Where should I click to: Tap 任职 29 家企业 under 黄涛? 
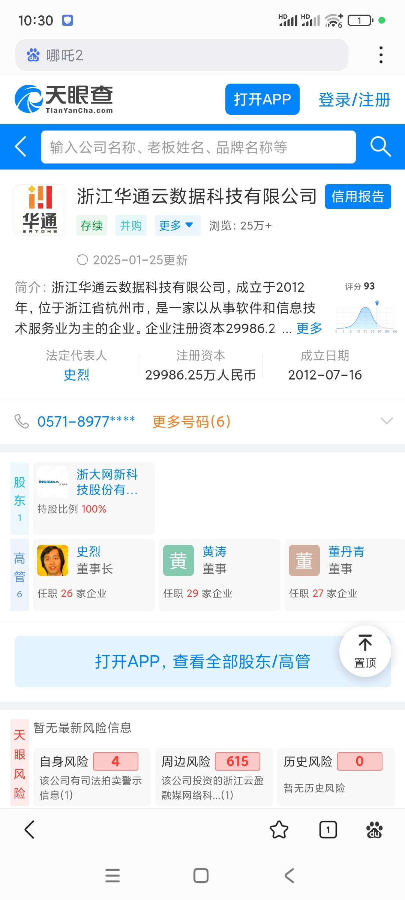[x=198, y=593]
